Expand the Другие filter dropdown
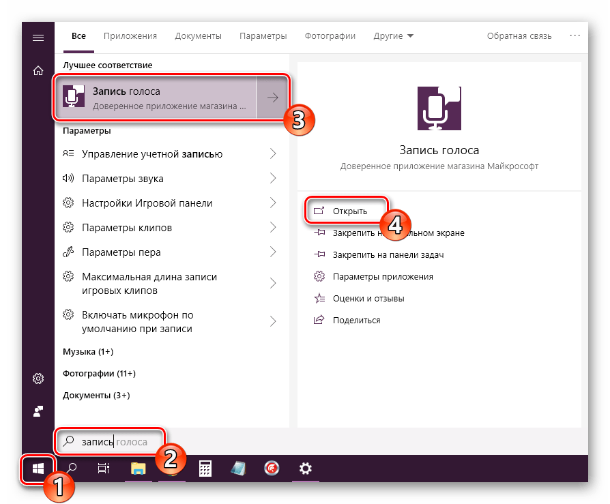Image resolution: width=610 pixels, height=504 pixels. click(x=394, y=36)
